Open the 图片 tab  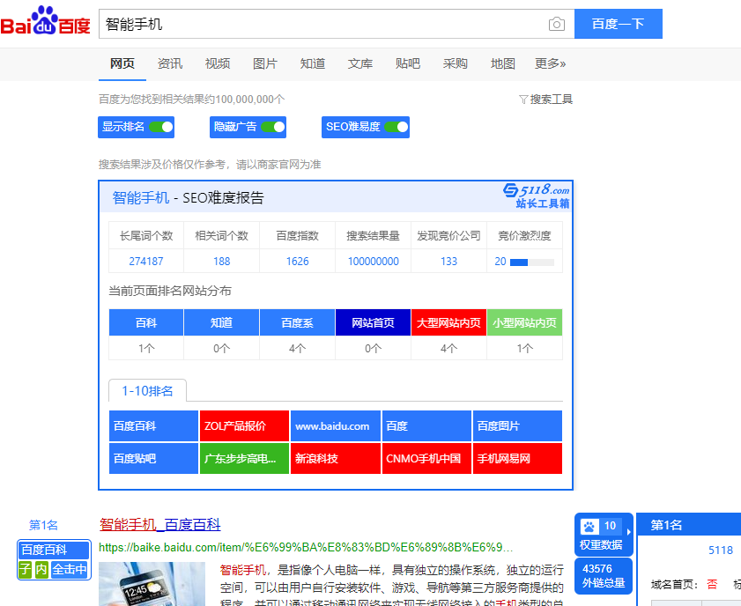264,63
